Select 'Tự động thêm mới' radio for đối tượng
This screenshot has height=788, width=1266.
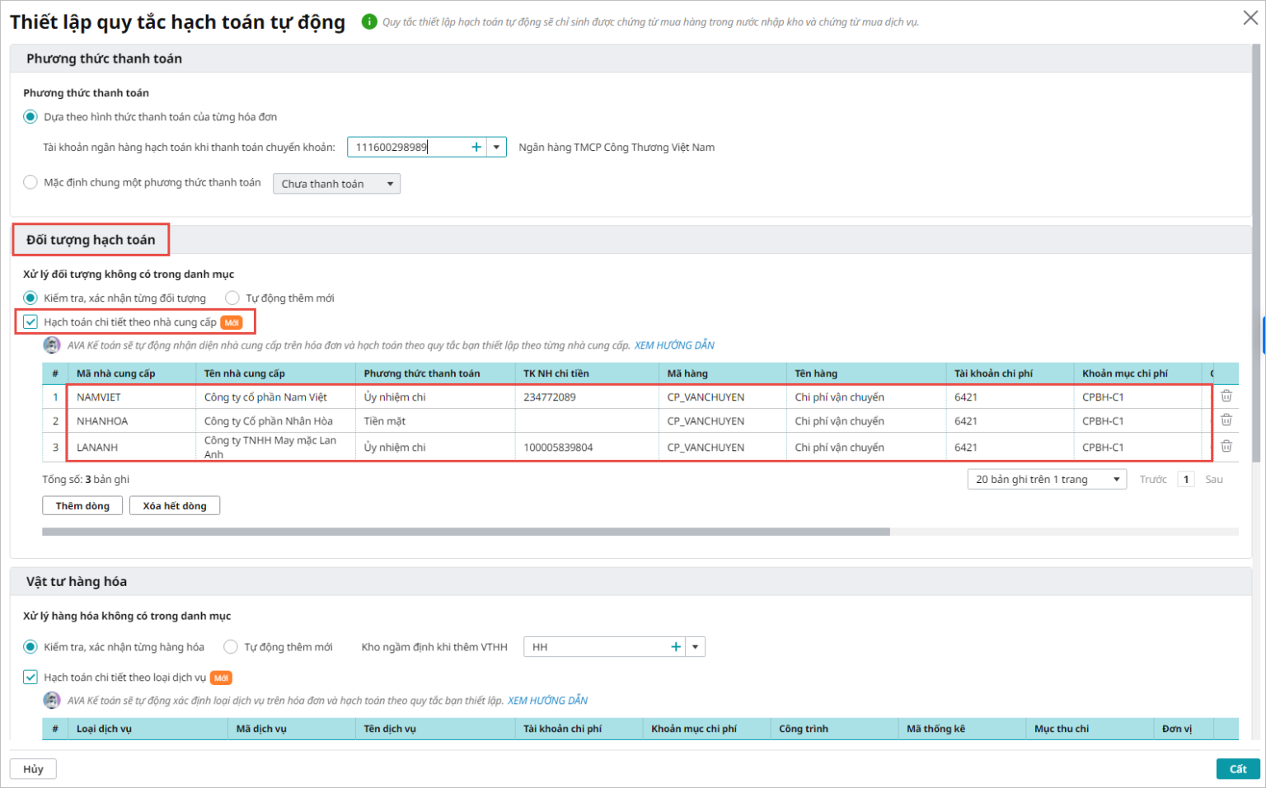click(232, 298)
